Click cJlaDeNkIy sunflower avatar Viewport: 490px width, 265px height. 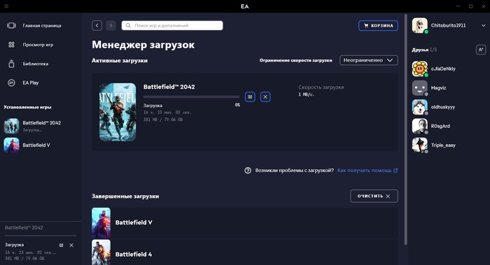tap(420, 69)
